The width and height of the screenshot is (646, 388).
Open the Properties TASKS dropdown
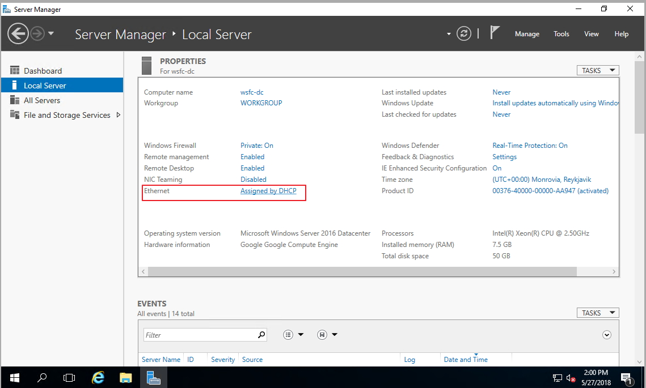597,70
